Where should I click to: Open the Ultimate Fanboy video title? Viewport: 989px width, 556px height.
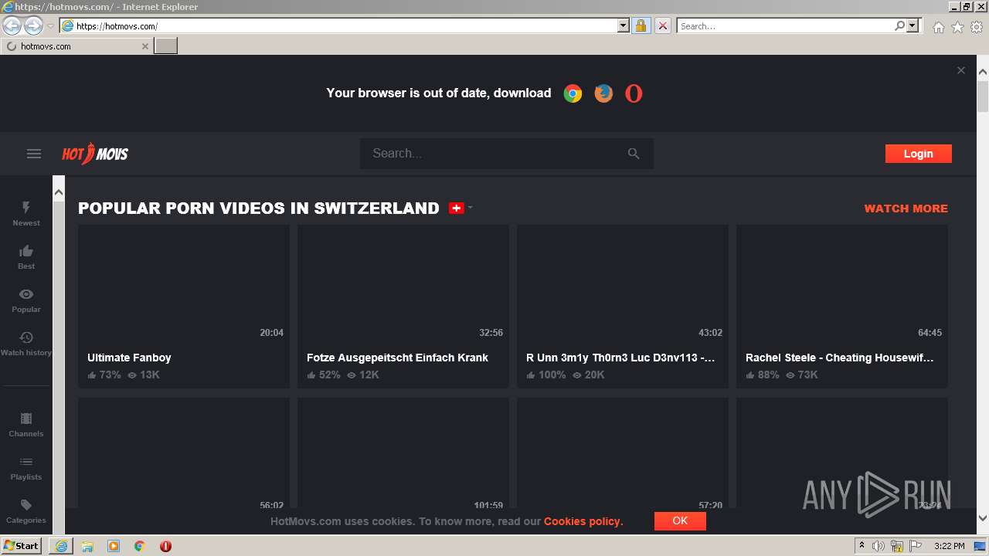point(129,358)
